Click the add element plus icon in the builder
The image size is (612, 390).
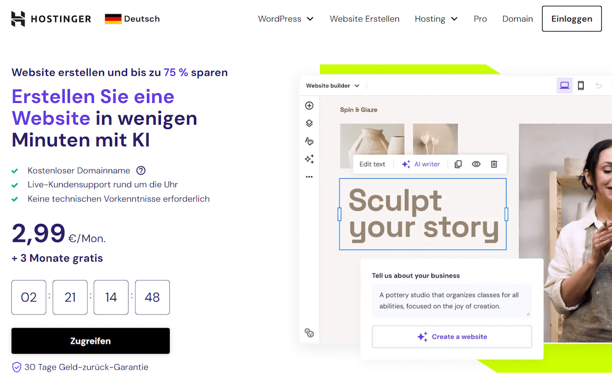tap(309, 106)
